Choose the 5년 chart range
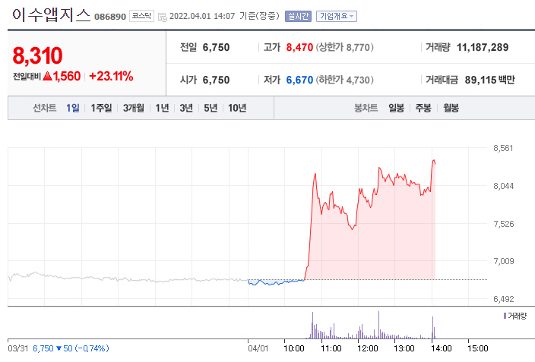 [210, 108]
